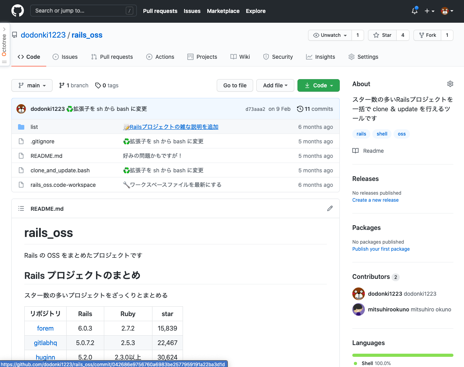The height and width of the screenshot is (367, 464).
Task: Switch to the Actions tab
Action: [160, 57]
